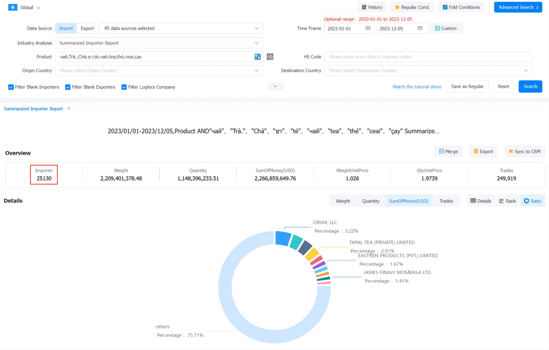The width and height of the screenshot is (549, 350).
Task: Click Sync to CRM
Action: (524, 151)
